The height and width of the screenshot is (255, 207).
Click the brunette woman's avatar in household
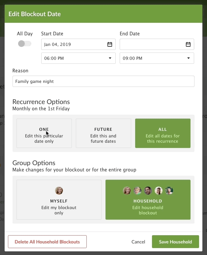coord(159,191)
